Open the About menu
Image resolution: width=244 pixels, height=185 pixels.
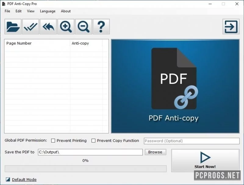(66, 11)
